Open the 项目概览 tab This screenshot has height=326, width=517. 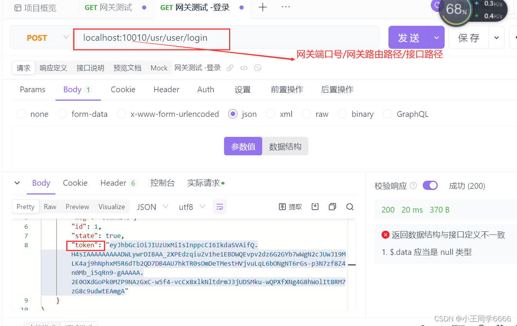pyautogui.click(x=35, y=8)
